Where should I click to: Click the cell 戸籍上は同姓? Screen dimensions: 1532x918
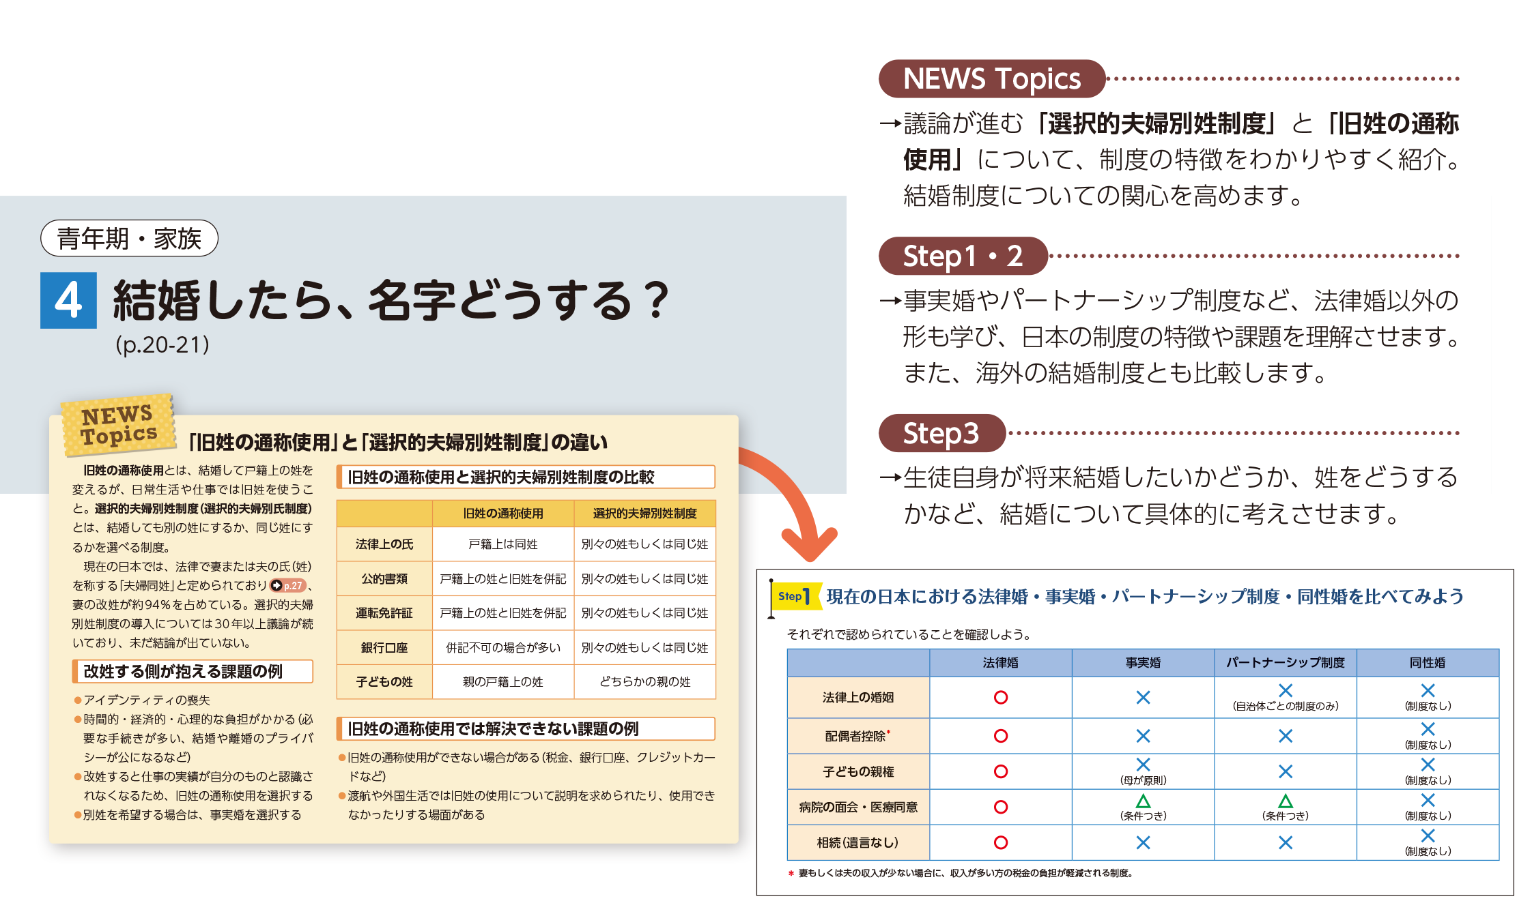coord(503,544)
